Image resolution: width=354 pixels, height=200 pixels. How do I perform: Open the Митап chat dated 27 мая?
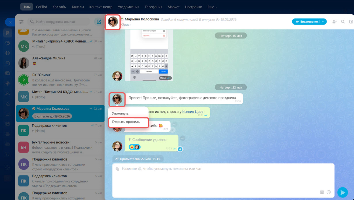click(60, 96)
